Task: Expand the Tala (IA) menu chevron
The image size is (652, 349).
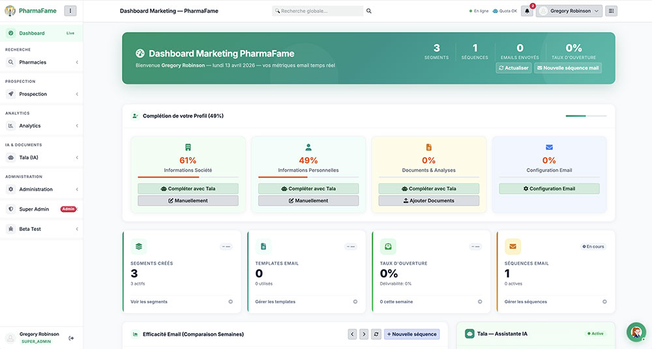Action: [x=77, y=158]
